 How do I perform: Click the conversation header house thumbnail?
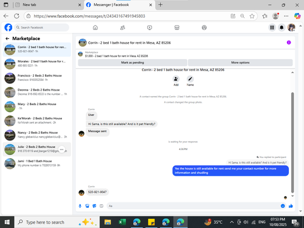coord(83,43)
